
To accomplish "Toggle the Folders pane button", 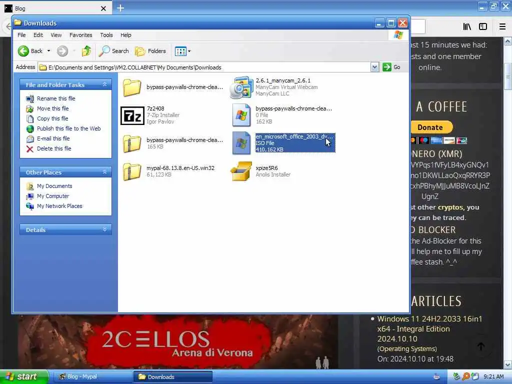I will [150, 51].
